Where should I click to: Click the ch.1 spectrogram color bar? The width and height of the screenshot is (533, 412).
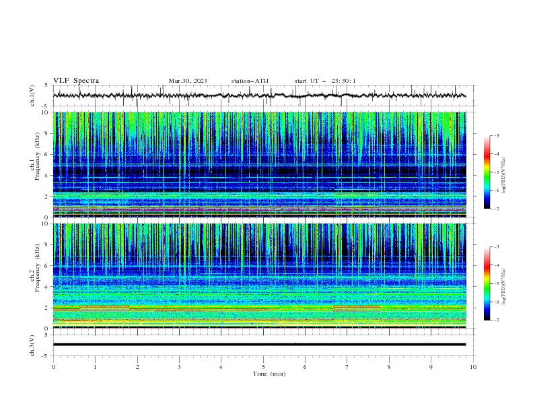click(x=487, y=172)
